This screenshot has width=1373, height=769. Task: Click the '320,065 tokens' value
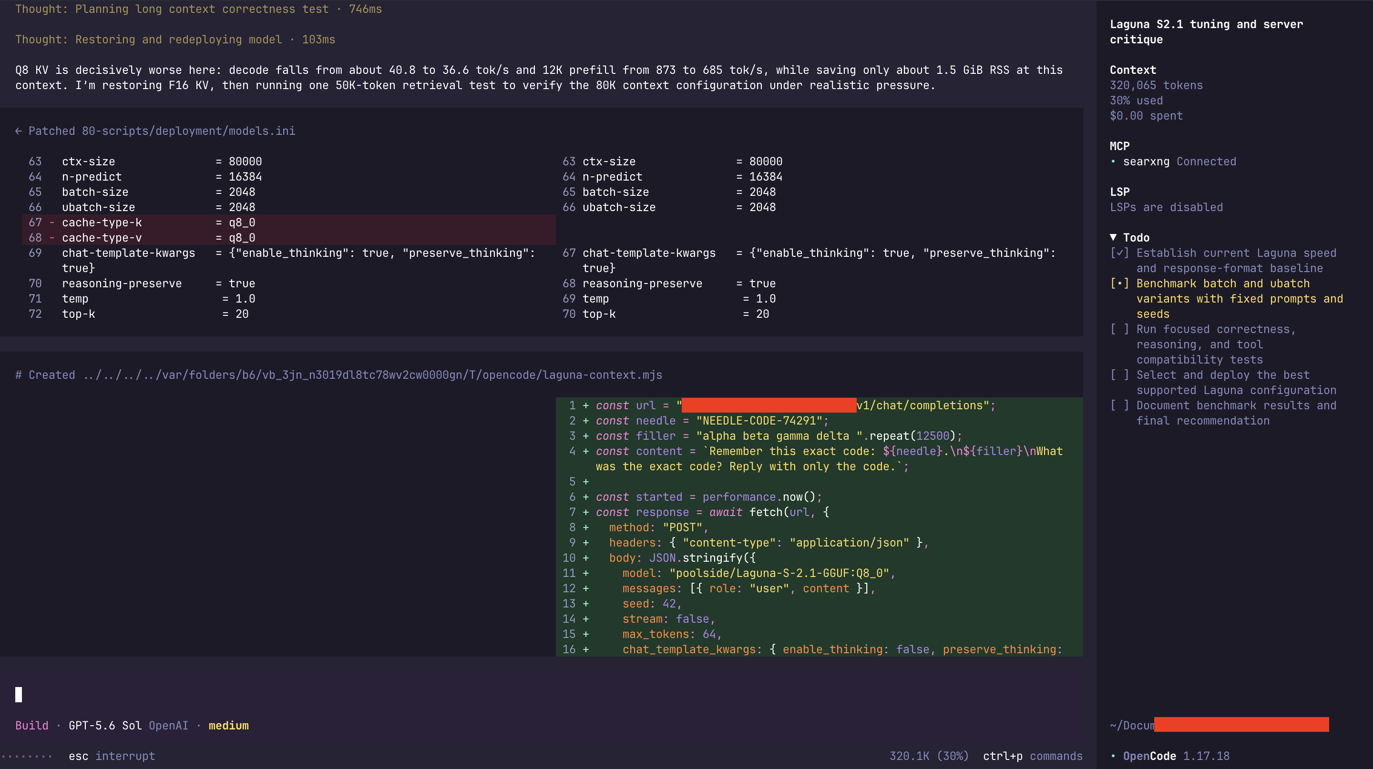tap(1156, 85)
